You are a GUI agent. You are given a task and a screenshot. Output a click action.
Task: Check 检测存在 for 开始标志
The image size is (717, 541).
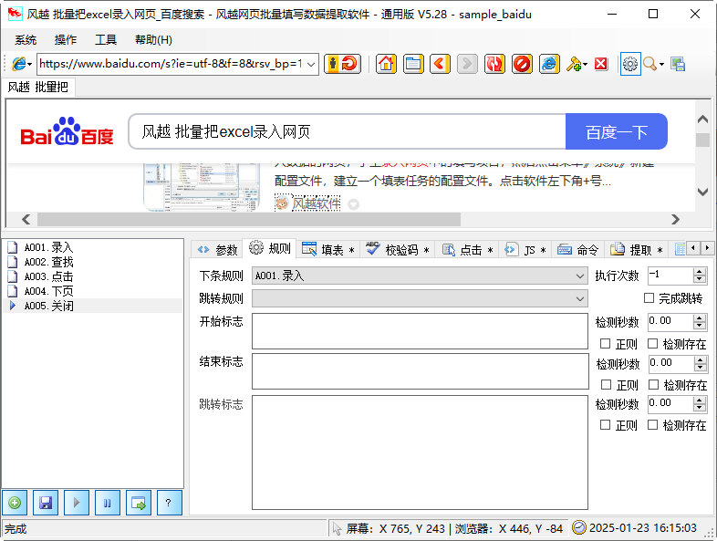click(x=653, y=343)
